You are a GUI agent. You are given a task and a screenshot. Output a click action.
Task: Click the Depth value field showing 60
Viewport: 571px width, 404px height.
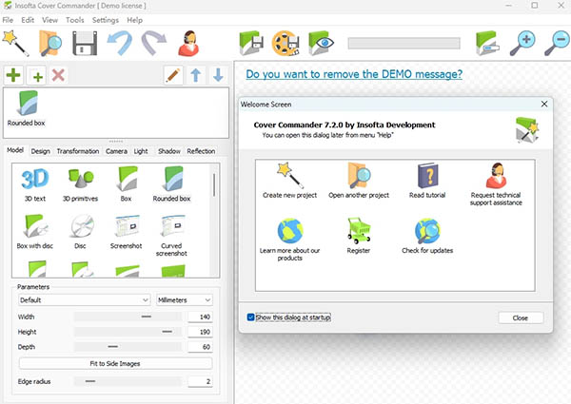200,347
